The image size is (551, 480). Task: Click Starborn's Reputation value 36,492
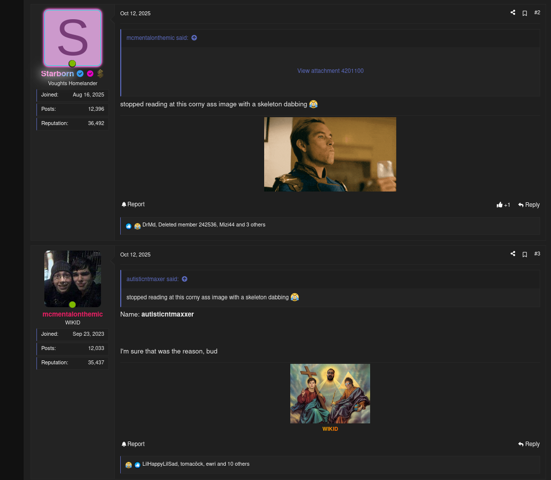(96, 124)
